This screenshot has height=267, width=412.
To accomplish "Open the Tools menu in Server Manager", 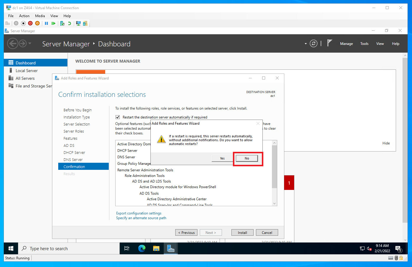I will tap(364, 44).
